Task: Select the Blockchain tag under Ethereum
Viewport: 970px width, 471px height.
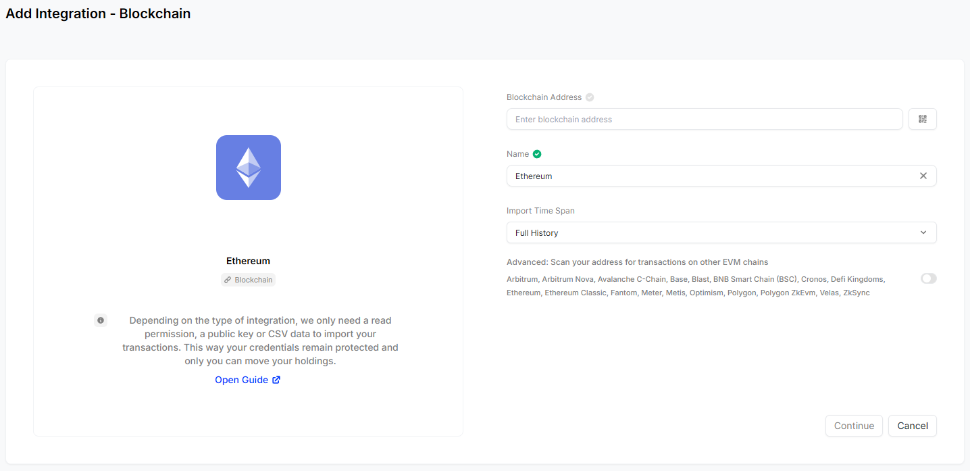Action: pyautogui.click(x=248, y=279)
